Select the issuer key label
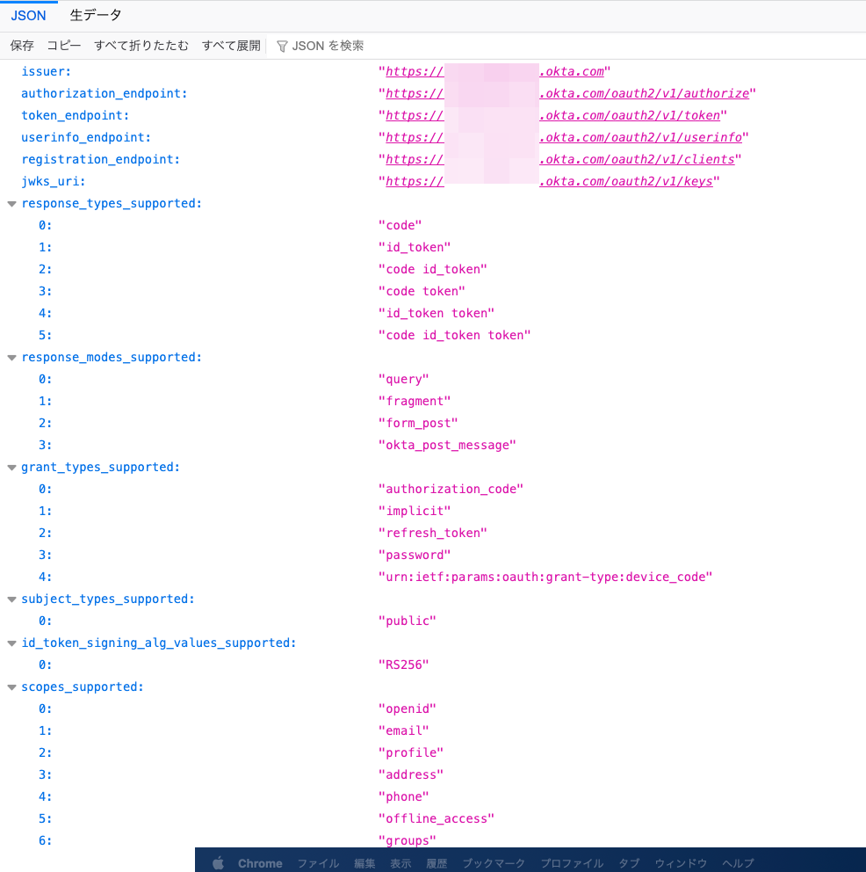The height and width of the screenshot is (872, 866). tap(46, 72)
